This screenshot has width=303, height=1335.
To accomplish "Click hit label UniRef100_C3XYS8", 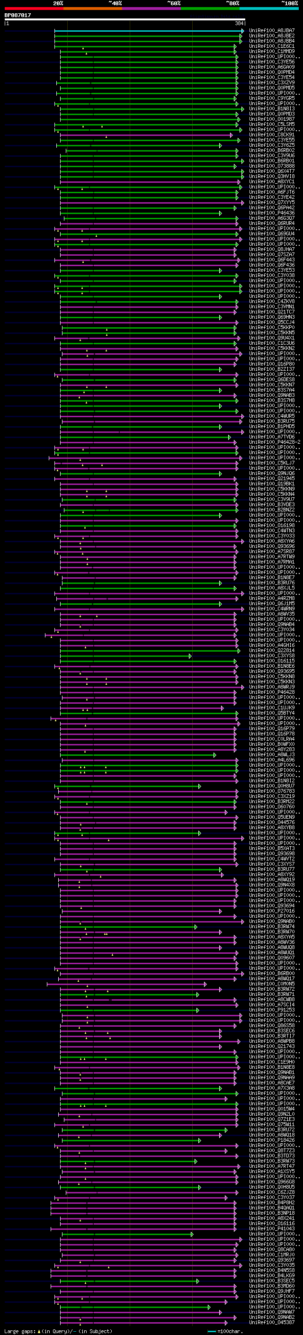I will click(x=272, y=655).
